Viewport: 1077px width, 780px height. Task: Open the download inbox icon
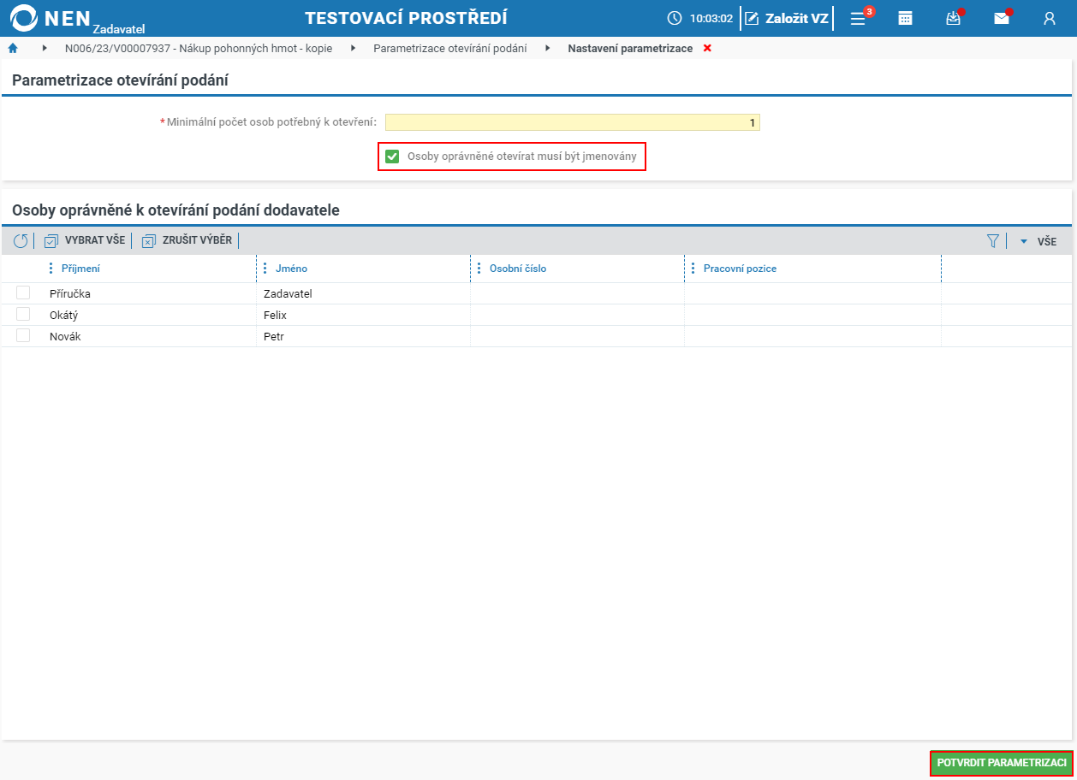(x=953, y=18)
